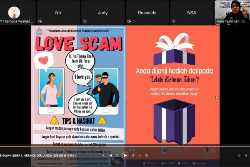Click Rosnaida's muted microphone icon

129,21
